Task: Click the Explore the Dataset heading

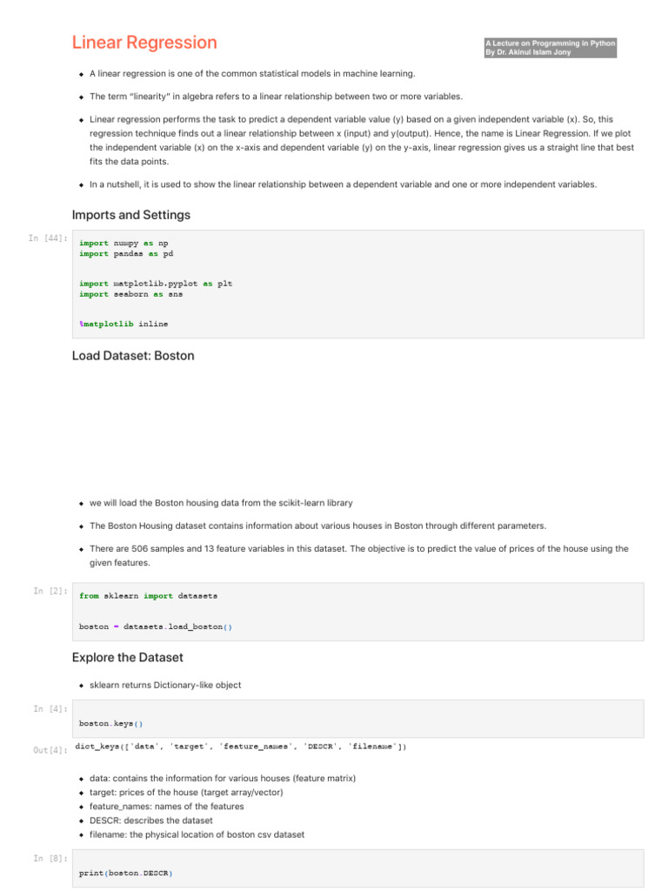Action: 128,657
